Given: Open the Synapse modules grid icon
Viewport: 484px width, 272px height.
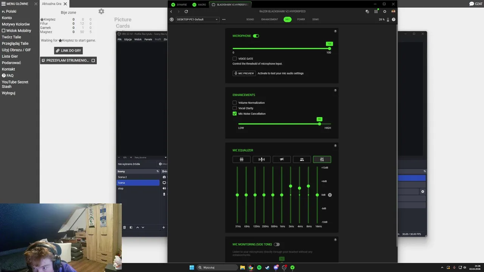Looking at the screenshot, I should (376, 12).
